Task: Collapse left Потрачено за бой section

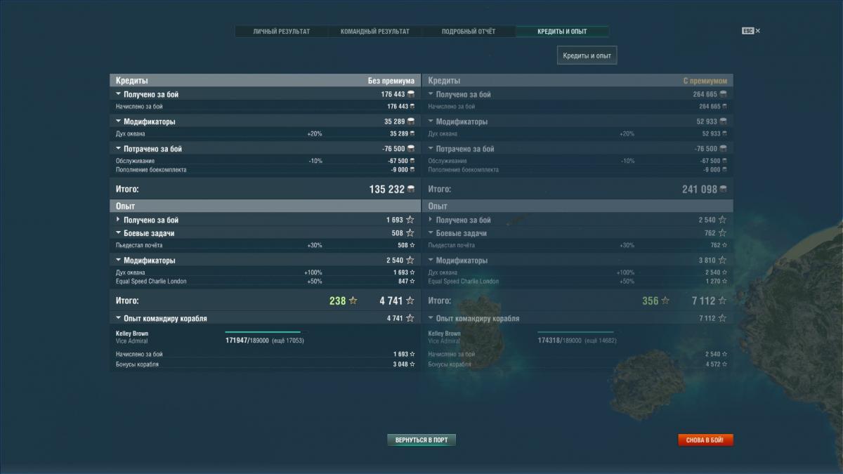Action: pos(119,149)
